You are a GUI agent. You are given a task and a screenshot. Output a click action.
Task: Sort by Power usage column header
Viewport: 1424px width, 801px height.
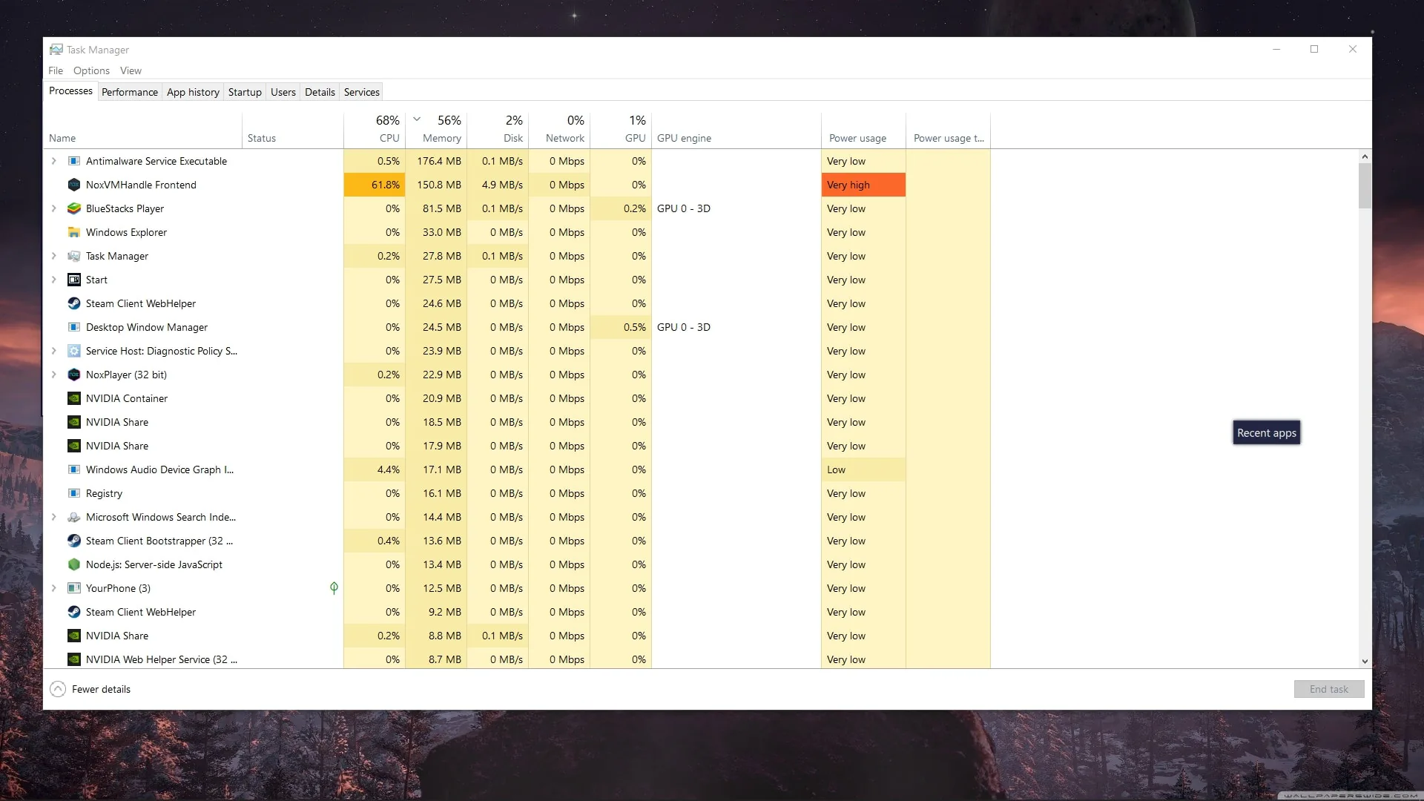[863, 129]
